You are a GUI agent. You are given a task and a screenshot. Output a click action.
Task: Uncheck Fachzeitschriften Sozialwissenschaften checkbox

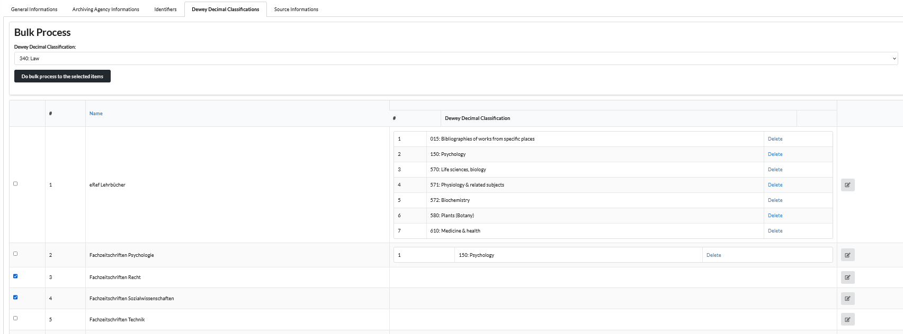point(15,298)
